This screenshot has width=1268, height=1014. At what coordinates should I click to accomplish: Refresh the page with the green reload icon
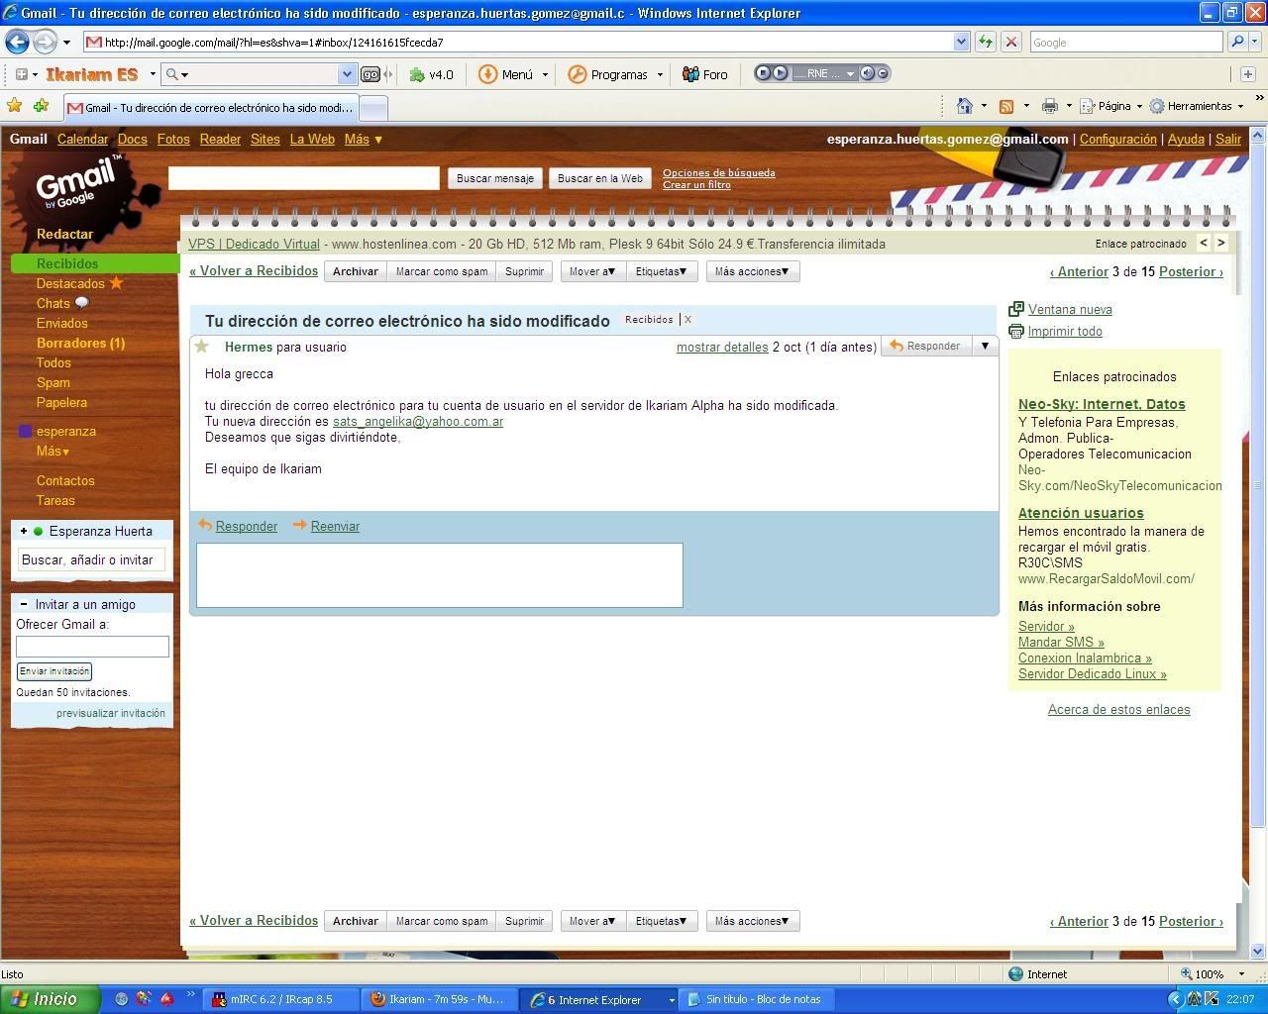(986, 42)
